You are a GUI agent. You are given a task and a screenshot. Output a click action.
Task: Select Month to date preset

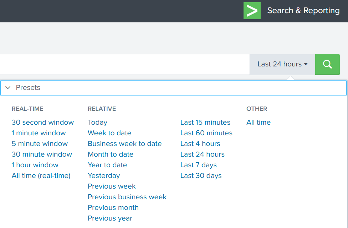tap(111, 154)
